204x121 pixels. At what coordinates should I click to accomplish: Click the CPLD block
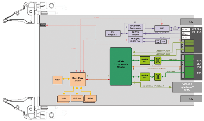pyautogui.click(x=58, y=80)
